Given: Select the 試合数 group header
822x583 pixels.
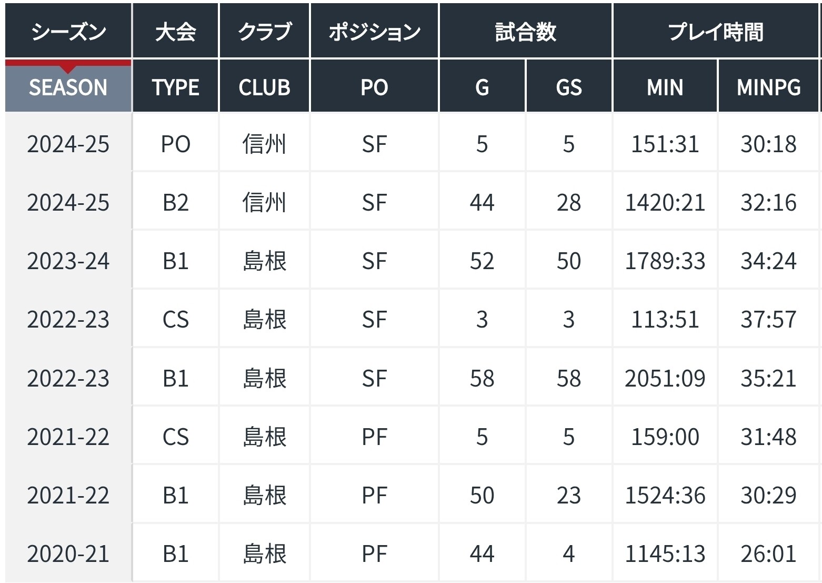Looking at the screenshot, I should click(526, 31).
